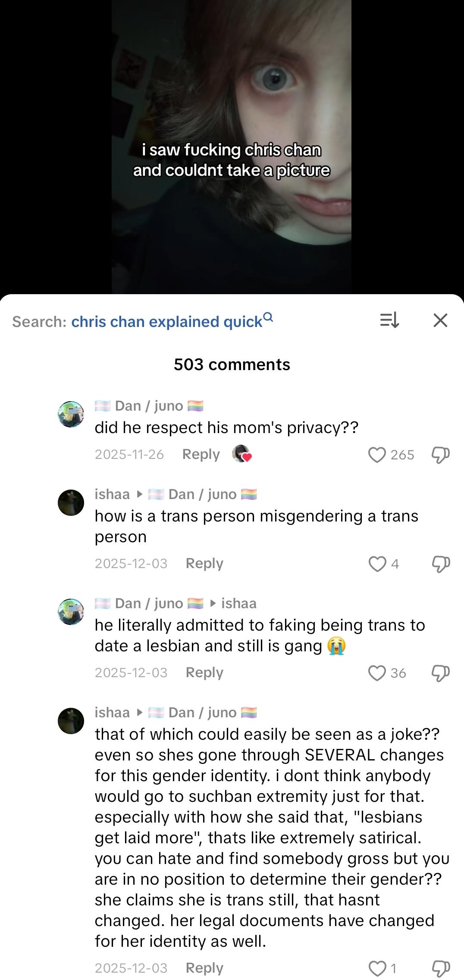Reply to the 'did he respect his mom's privacy' comment

coord(201,454)
